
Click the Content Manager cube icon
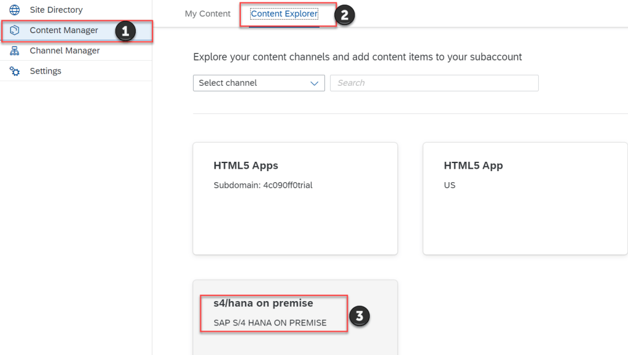[15, 30]
